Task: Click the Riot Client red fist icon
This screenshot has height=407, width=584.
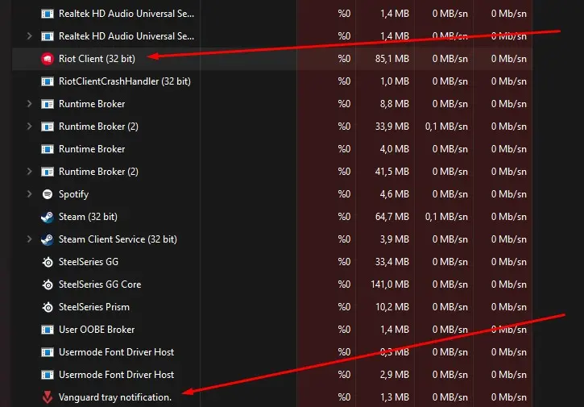Action: tap(47, 59)
